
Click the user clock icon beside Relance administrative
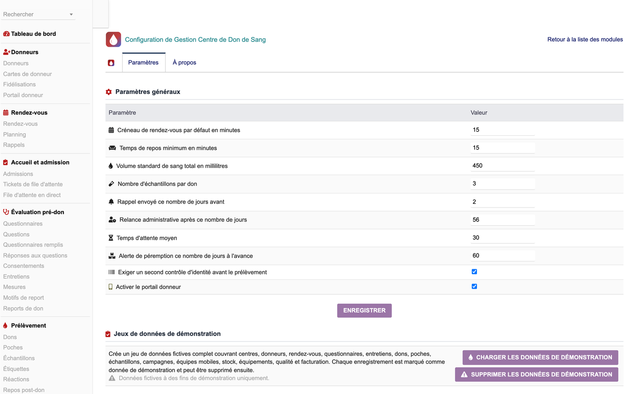point(112,219)
